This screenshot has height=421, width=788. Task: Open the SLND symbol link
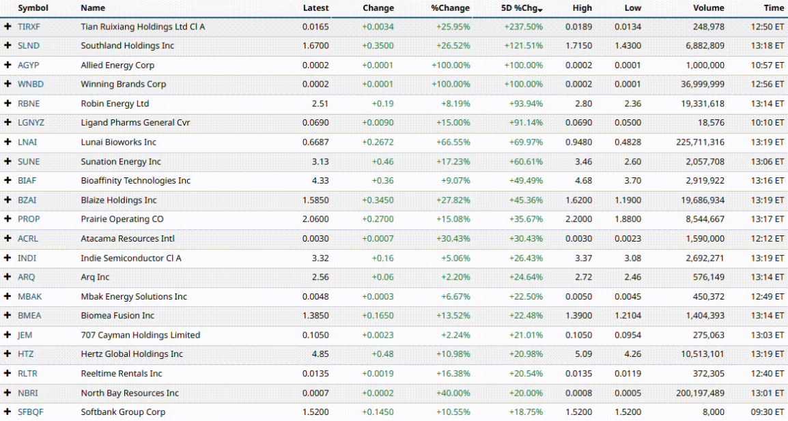(29, 46)
